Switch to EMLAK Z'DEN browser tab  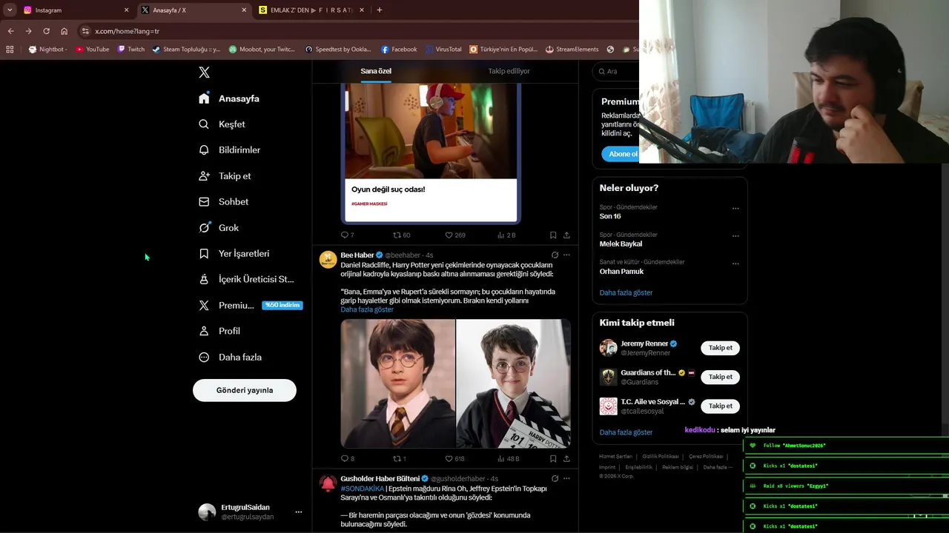311,10
